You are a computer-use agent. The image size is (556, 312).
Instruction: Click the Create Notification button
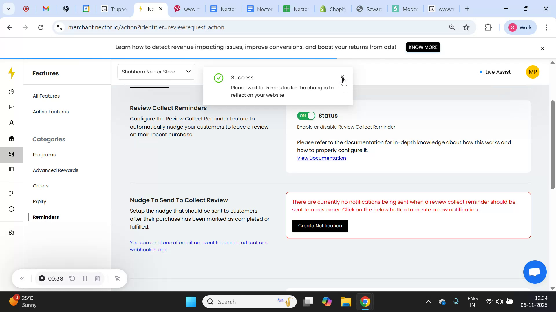click(x=320, y=226)
